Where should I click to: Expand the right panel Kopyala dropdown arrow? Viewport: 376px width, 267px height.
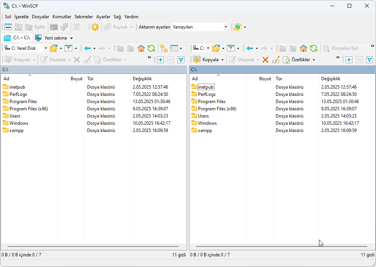(x=222, y=60)
